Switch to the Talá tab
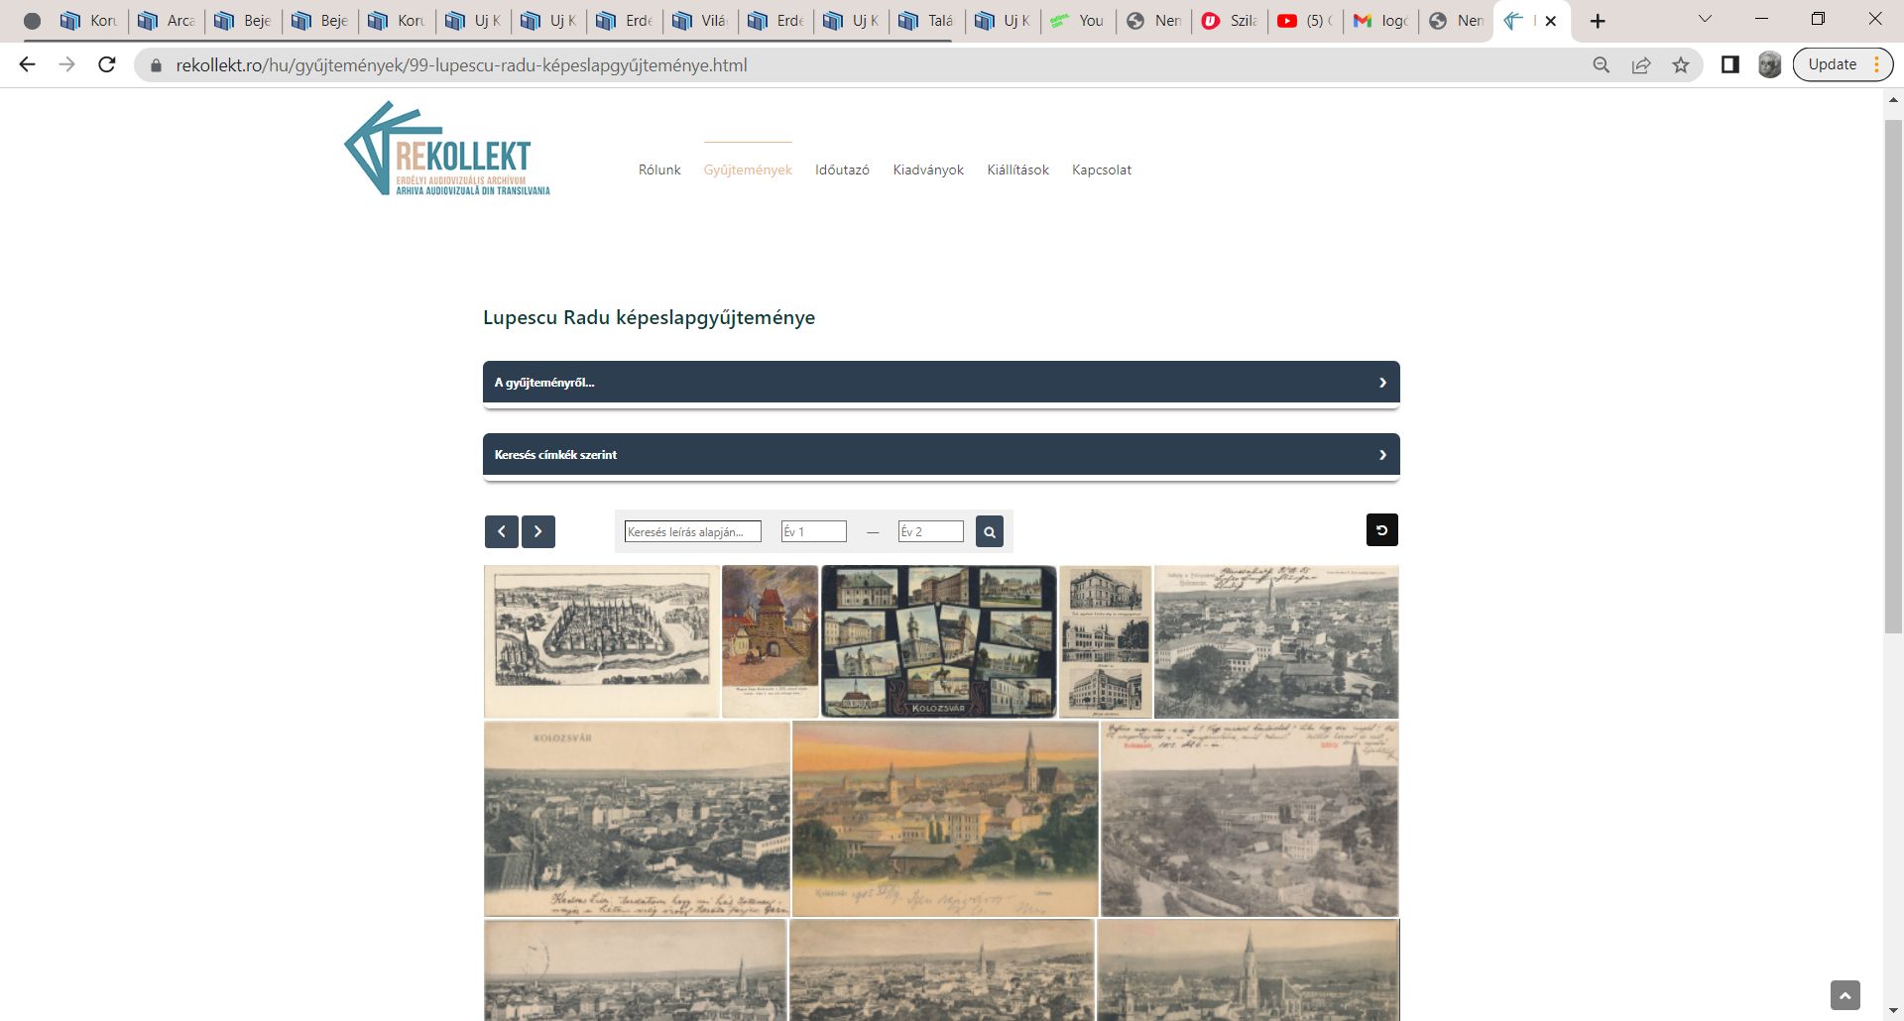The height and width of the screenshot is (1021, 1904). pyautogui.click(x=927, y=21)
